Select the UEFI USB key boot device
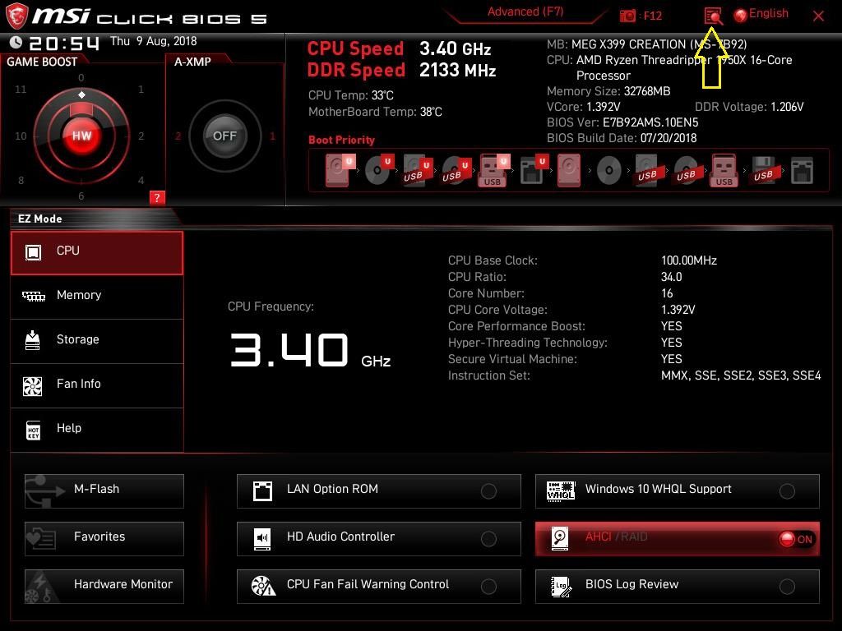The height and width of the screenshot is (631, 842). (x=493, y=170)
